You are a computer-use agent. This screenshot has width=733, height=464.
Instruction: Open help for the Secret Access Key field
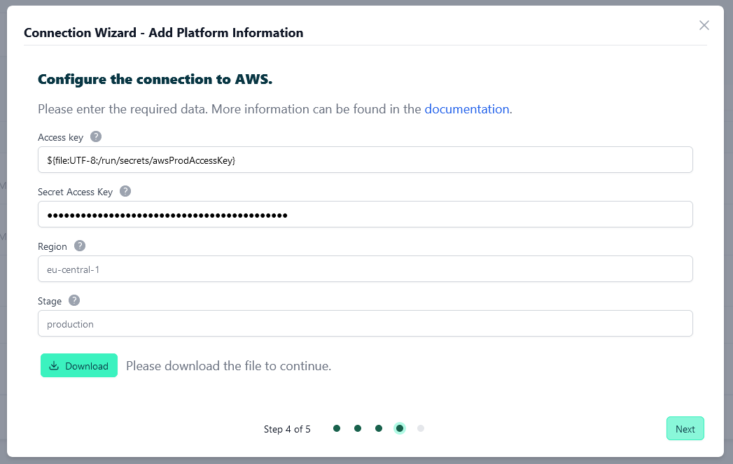(125, 191)
